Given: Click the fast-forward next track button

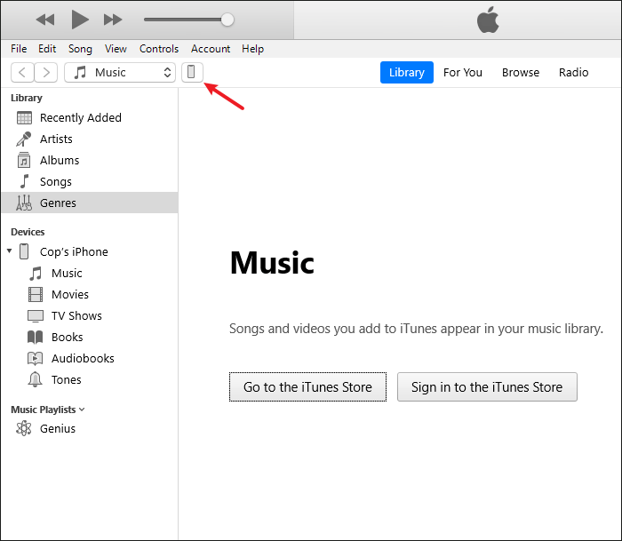Looking at the screenshot, I should click(x=113, y=20).
